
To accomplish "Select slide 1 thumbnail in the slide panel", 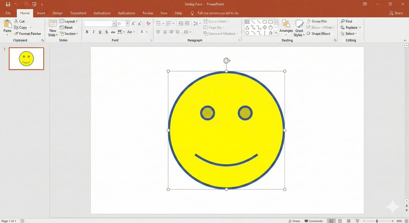I will (x=26, y=58).
